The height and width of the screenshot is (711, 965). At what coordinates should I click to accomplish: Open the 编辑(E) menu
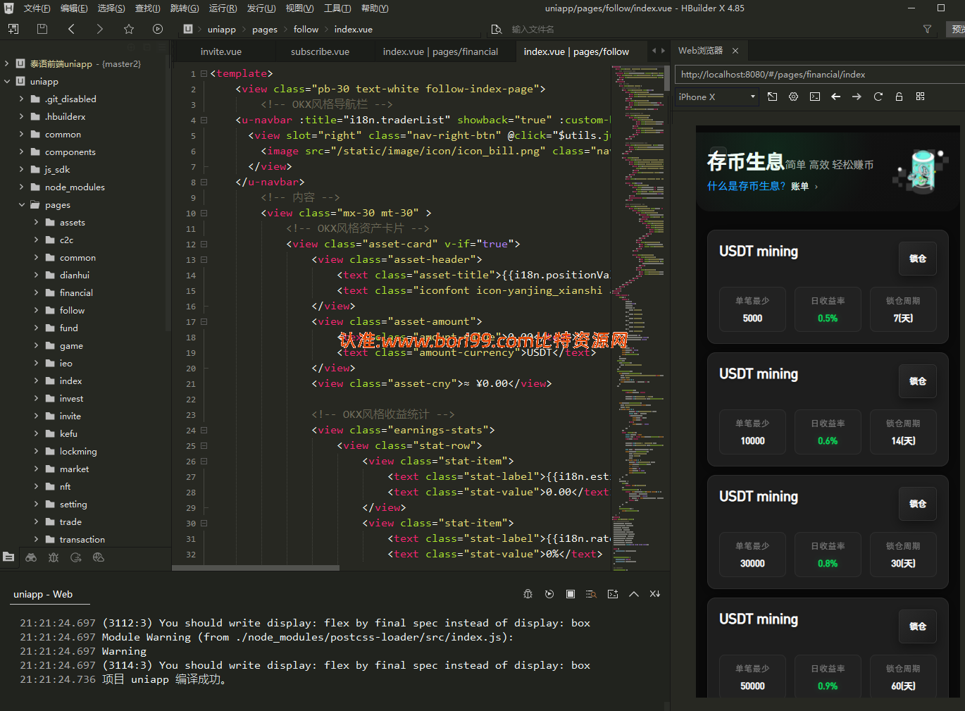coord(74,8)
